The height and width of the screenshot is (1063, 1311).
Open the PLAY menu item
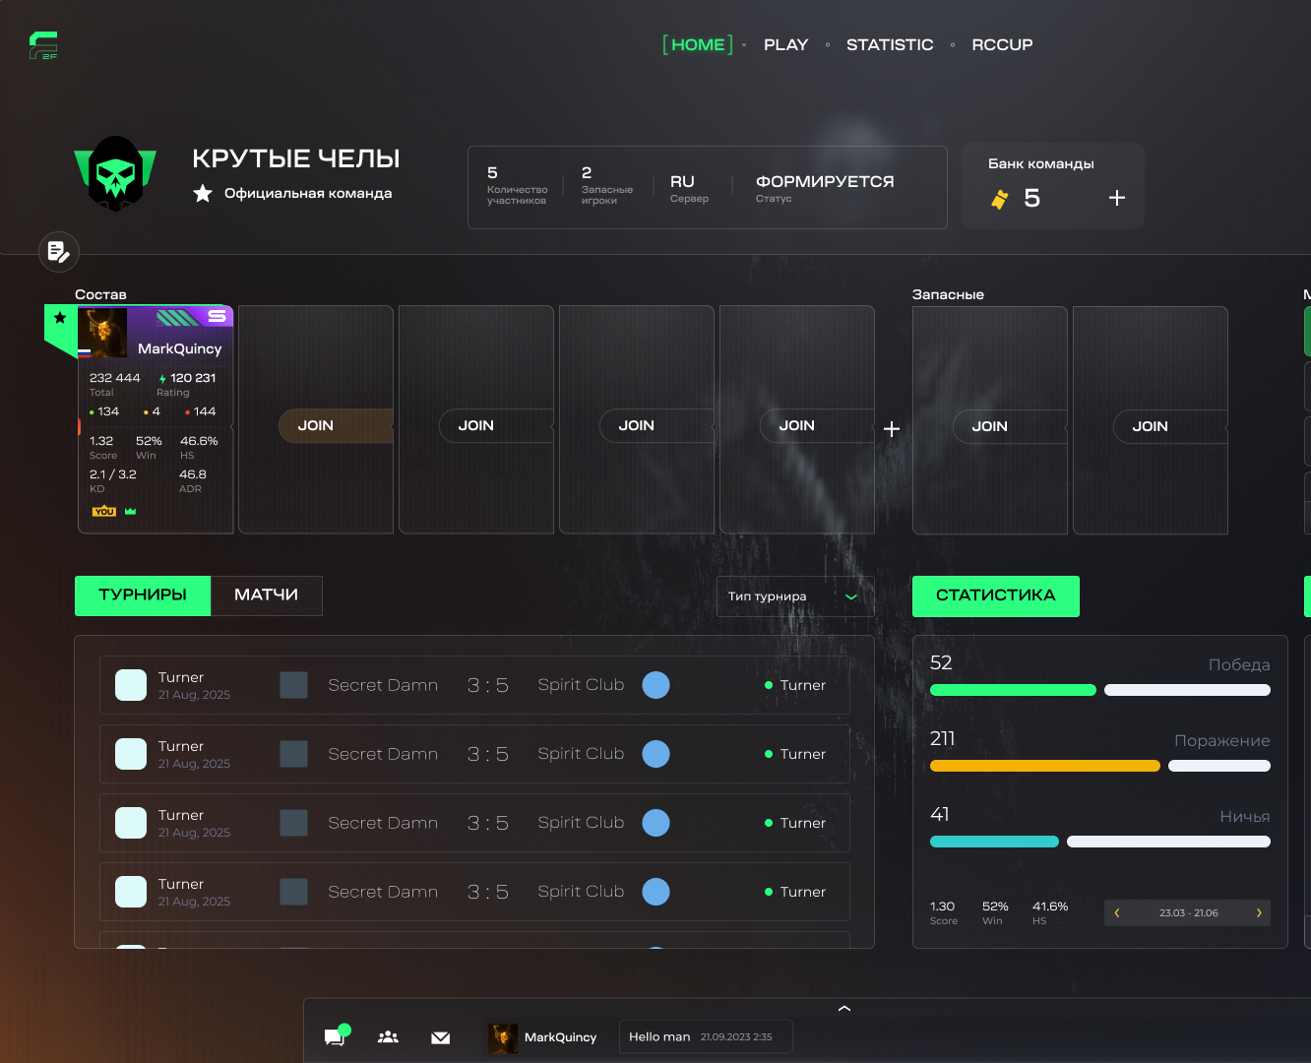click(785, 45)
